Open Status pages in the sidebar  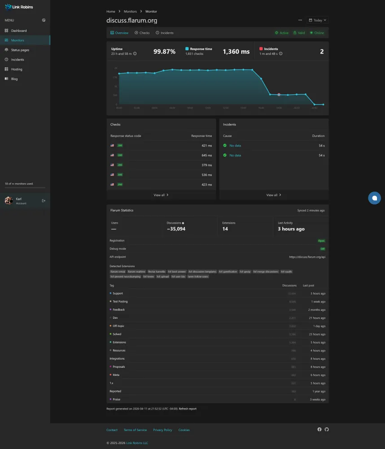(25, 50)
